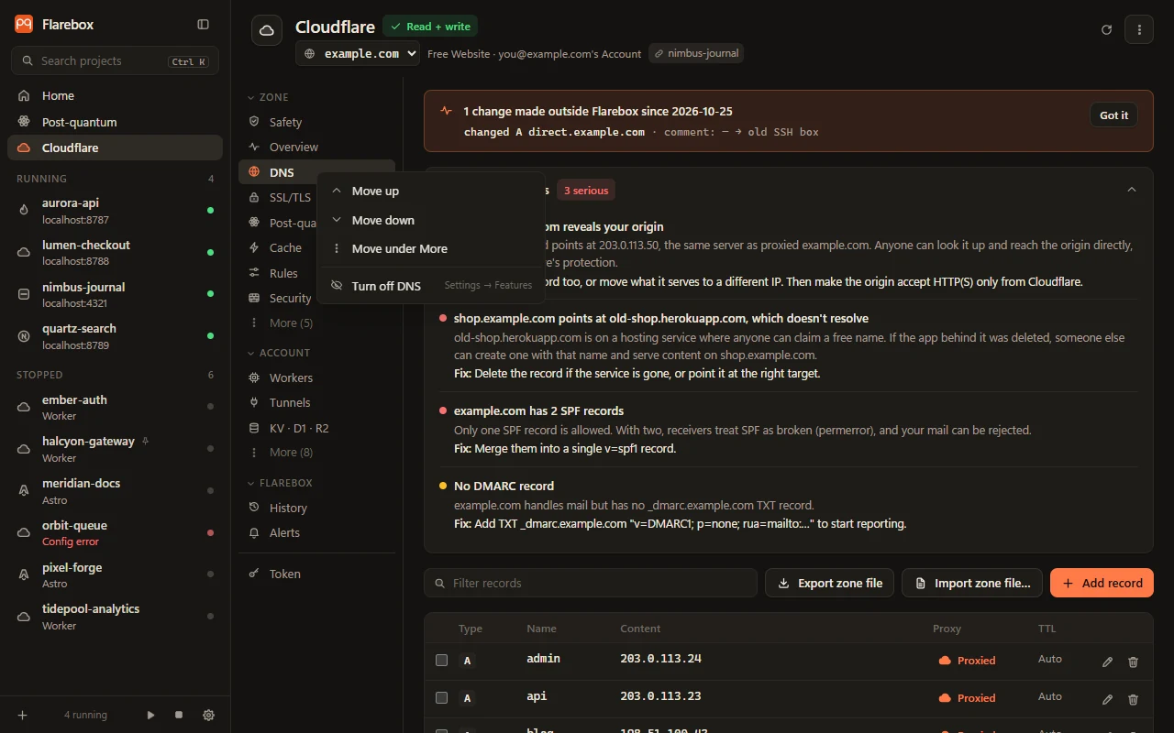This screenshot has width=1174, height=733.
Task: Open the Alerts section
Action: pyautogui.click(x=316, y=532)
